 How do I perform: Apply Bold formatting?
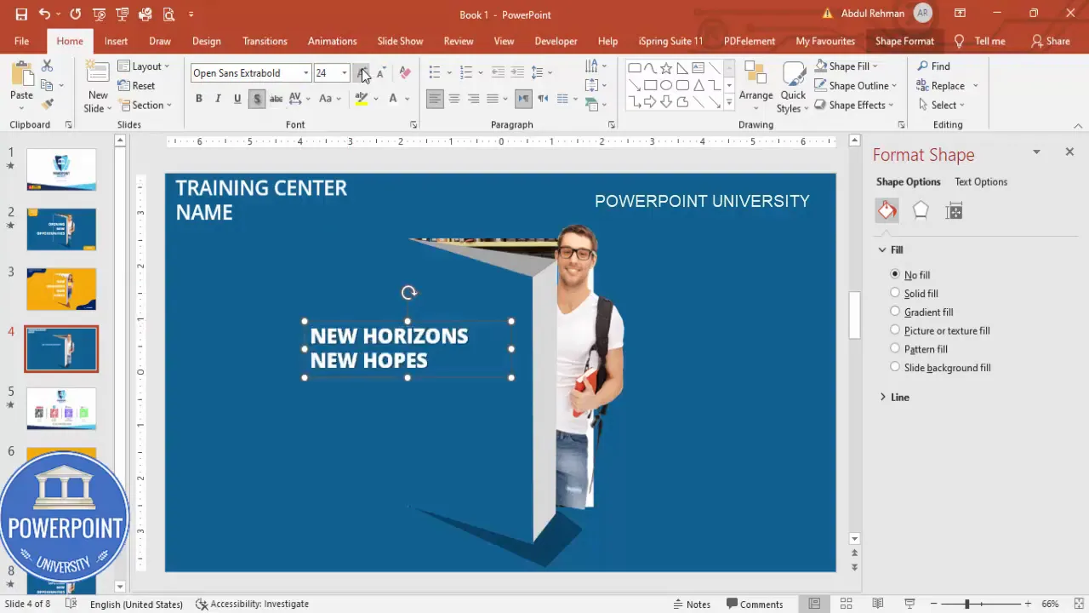(199, 99)
